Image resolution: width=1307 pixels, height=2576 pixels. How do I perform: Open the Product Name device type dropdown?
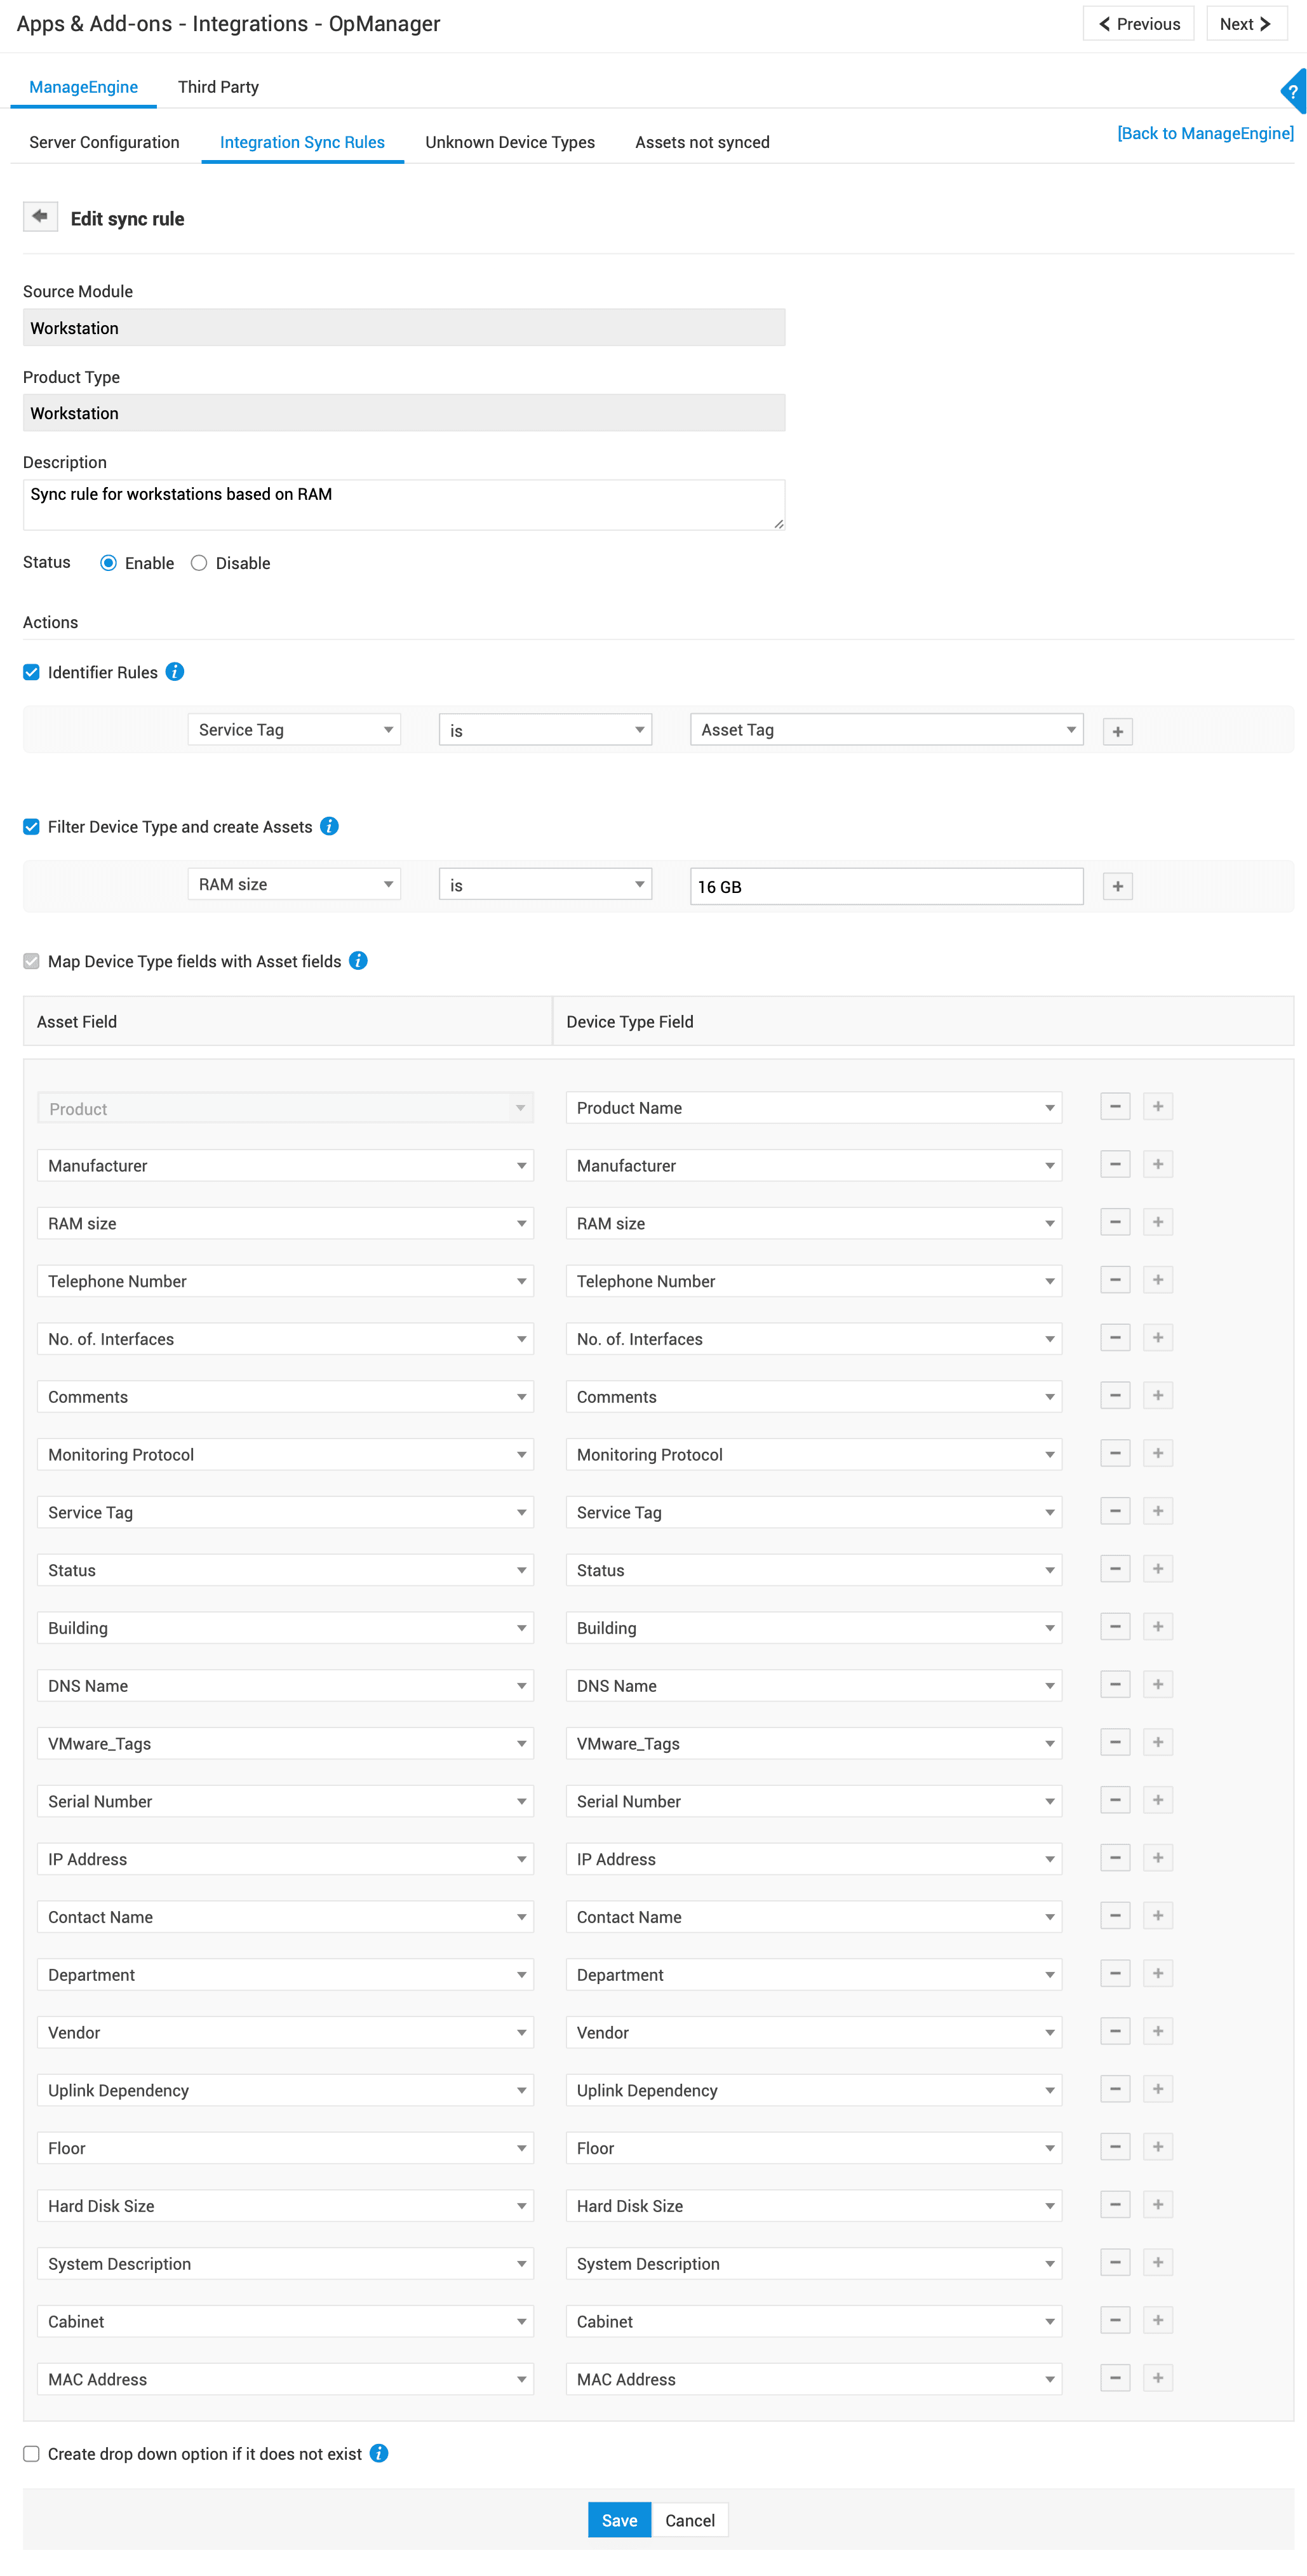813,1108
